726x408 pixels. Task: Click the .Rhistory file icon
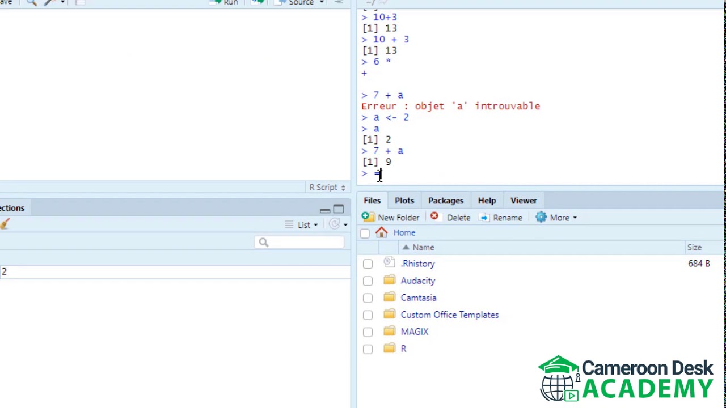[389, 262]
